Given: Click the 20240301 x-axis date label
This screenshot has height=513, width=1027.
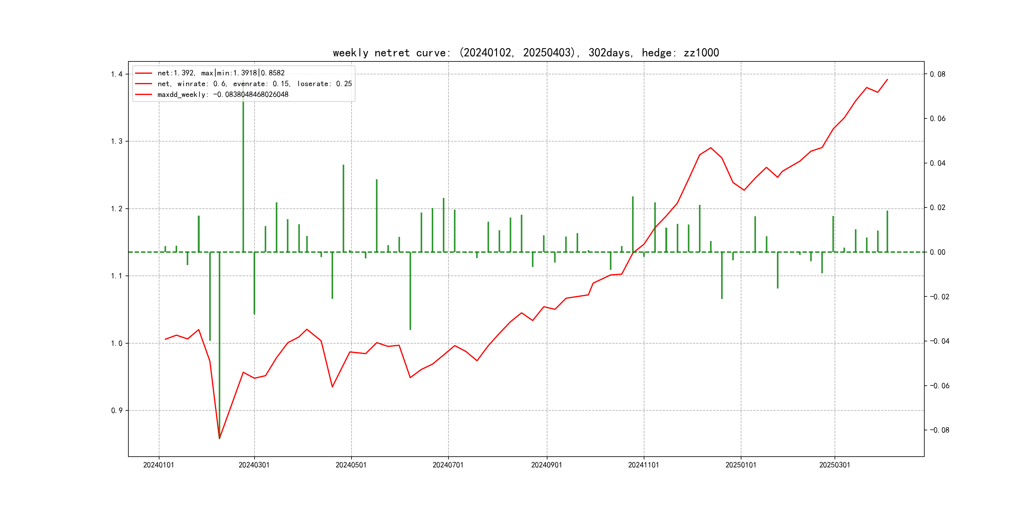Looking at the screenshot, I should (254, 465).
